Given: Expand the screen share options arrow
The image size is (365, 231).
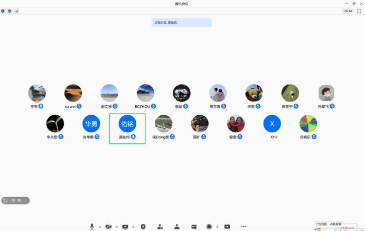Looking at the screenshot, I should coord(133,227).
